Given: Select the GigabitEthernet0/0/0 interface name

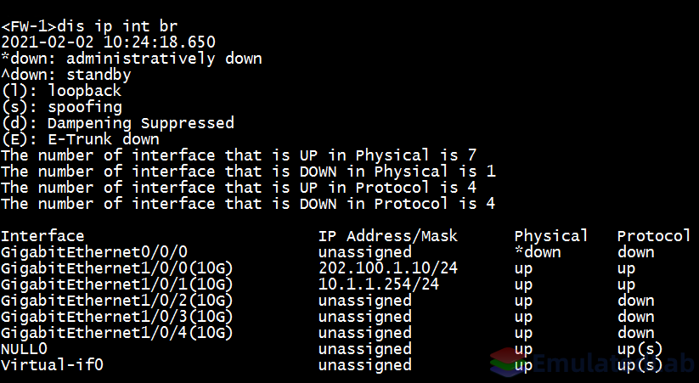Looking at the screenshot, I should point(94,252).
